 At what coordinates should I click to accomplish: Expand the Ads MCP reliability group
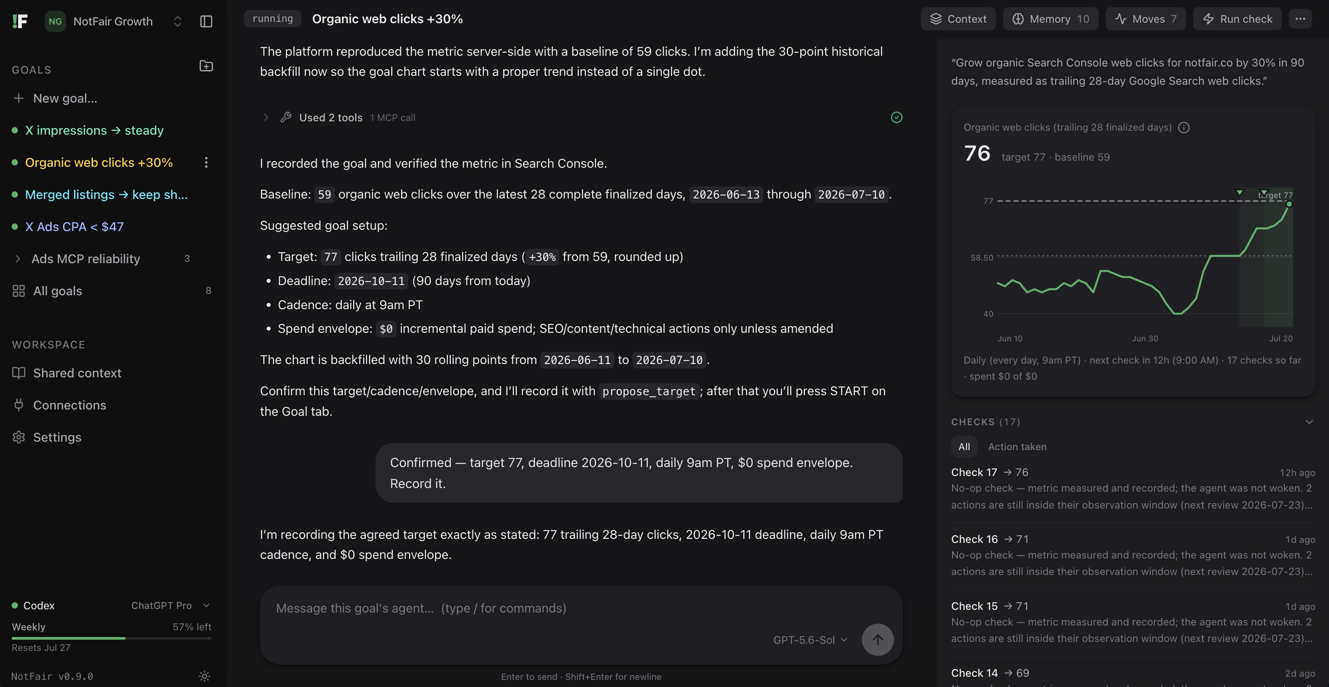click(x=17, y=259)
